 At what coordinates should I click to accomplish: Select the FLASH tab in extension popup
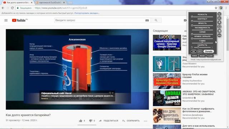(x=210, y=56)
